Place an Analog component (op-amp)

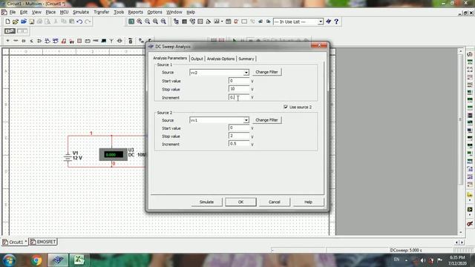(x=39, y=41)
